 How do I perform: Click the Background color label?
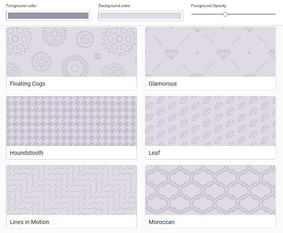click(x=114, y=6)
